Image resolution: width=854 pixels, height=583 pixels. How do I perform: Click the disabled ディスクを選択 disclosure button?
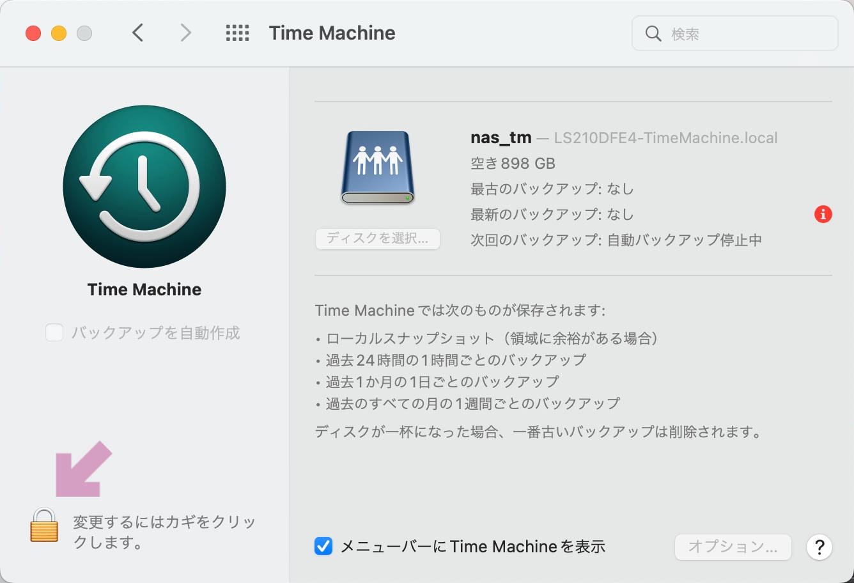[x=377, y=238]
